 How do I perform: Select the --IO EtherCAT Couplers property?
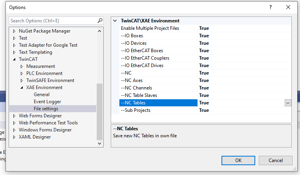(158, 58)
